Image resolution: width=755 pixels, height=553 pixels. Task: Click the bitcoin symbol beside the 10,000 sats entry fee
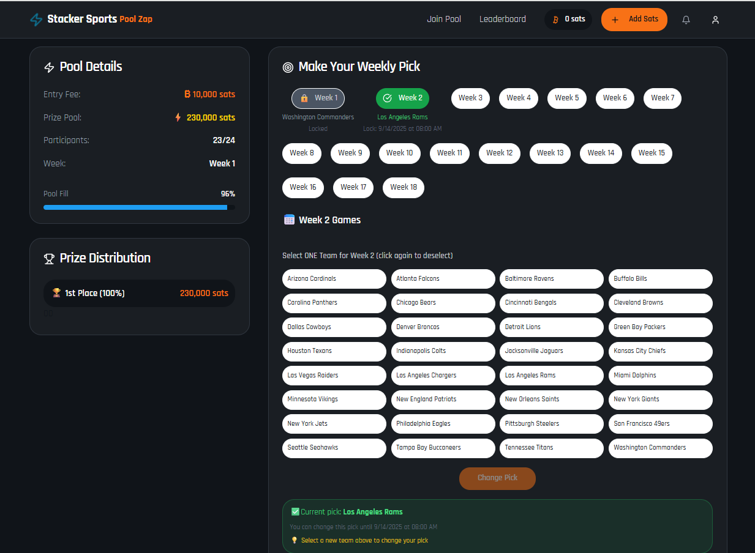(x=187, y=94)
